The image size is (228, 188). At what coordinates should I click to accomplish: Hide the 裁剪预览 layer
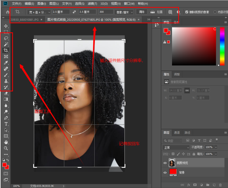click(x=165, y=163)
